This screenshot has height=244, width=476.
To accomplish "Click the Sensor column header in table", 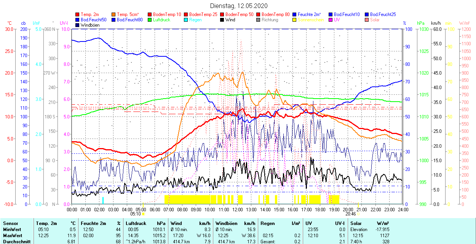I will click(11, 223).
